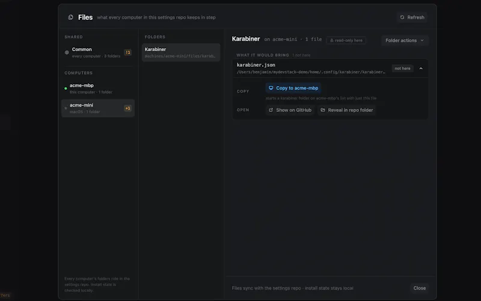Click the 'Files sync with the settings repo' footer text
Viewport: 481px width, 301px height.
click(292, 288)
